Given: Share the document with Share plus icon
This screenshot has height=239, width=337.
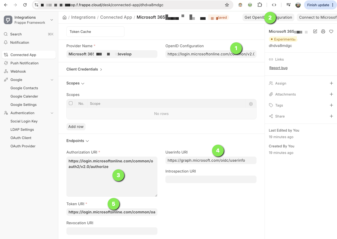Looking at the screenshot, I should [x=331, y=116].
